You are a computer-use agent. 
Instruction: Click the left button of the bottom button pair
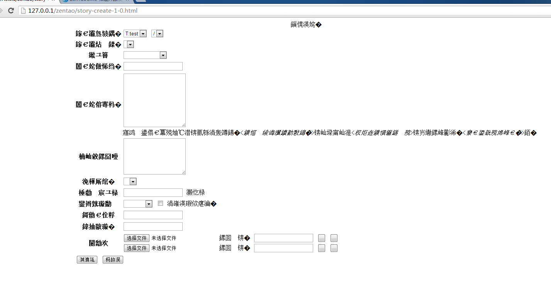pos(87,260)
